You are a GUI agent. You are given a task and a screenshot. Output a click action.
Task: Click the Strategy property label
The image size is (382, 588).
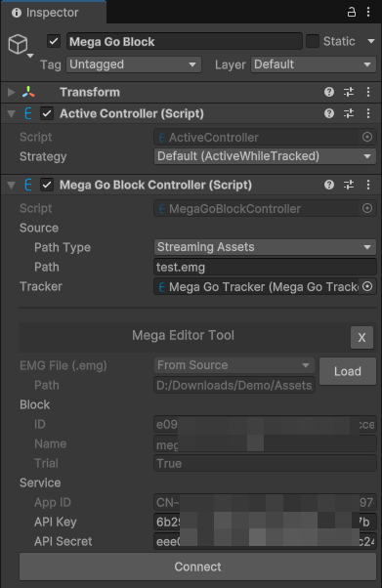click(x=43, y=156)
